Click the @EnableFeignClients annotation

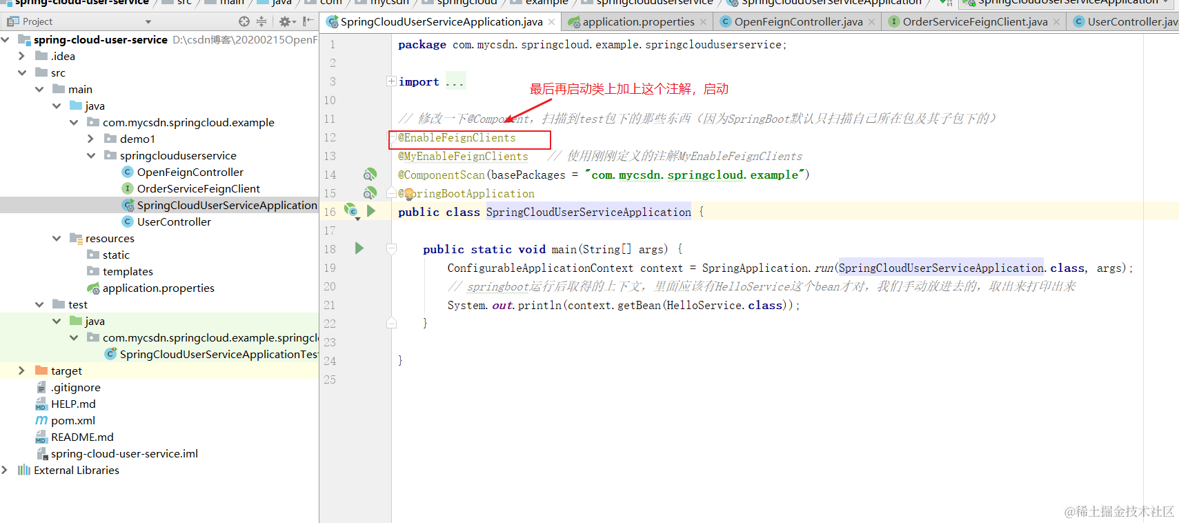pos(457,137)
